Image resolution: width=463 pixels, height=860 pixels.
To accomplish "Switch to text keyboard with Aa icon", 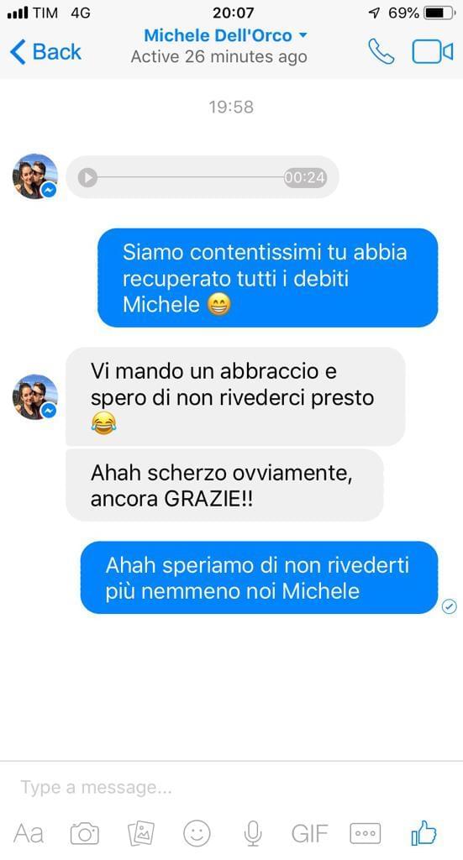I will click(28, 834).
